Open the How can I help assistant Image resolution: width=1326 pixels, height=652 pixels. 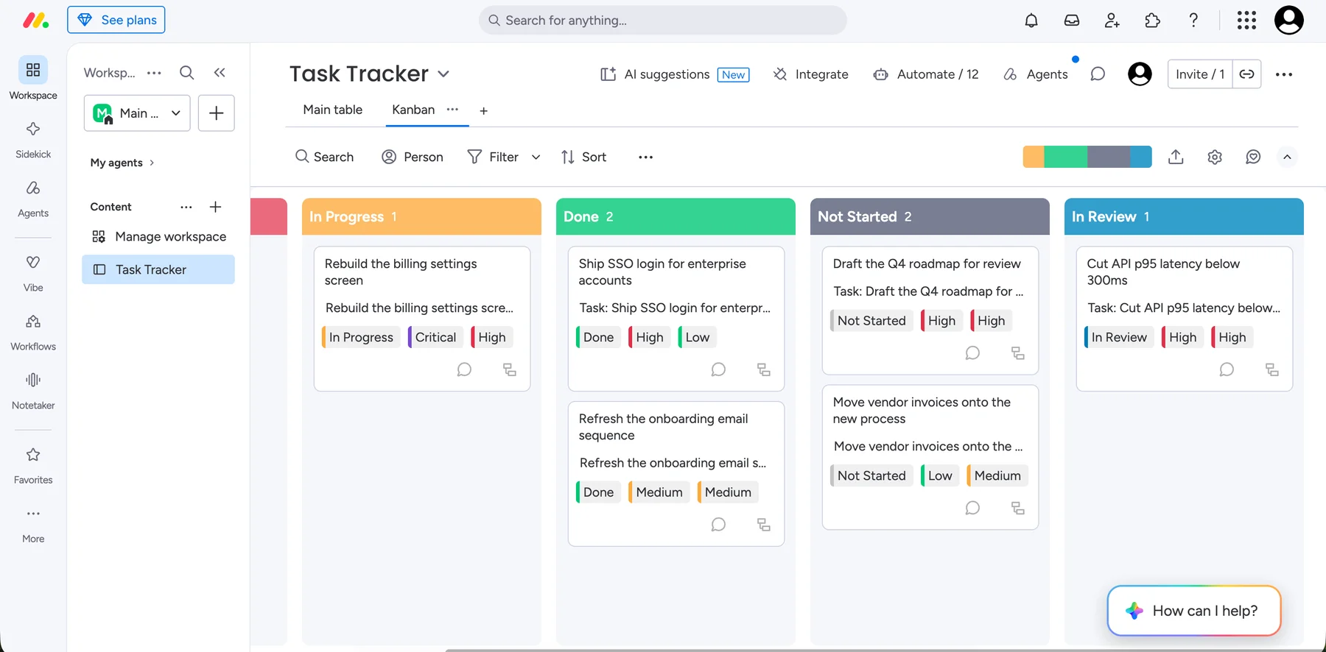click(1194, 611)
